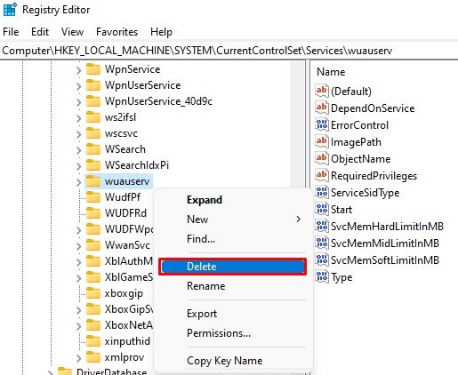Expand the WwanSvc key

pos(78,246)
